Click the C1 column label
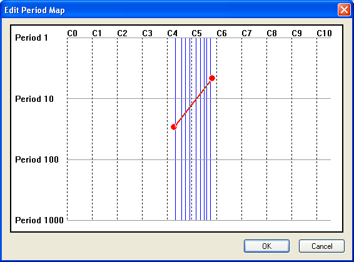Screen dimensions: 354x262 tap(97, 33)
